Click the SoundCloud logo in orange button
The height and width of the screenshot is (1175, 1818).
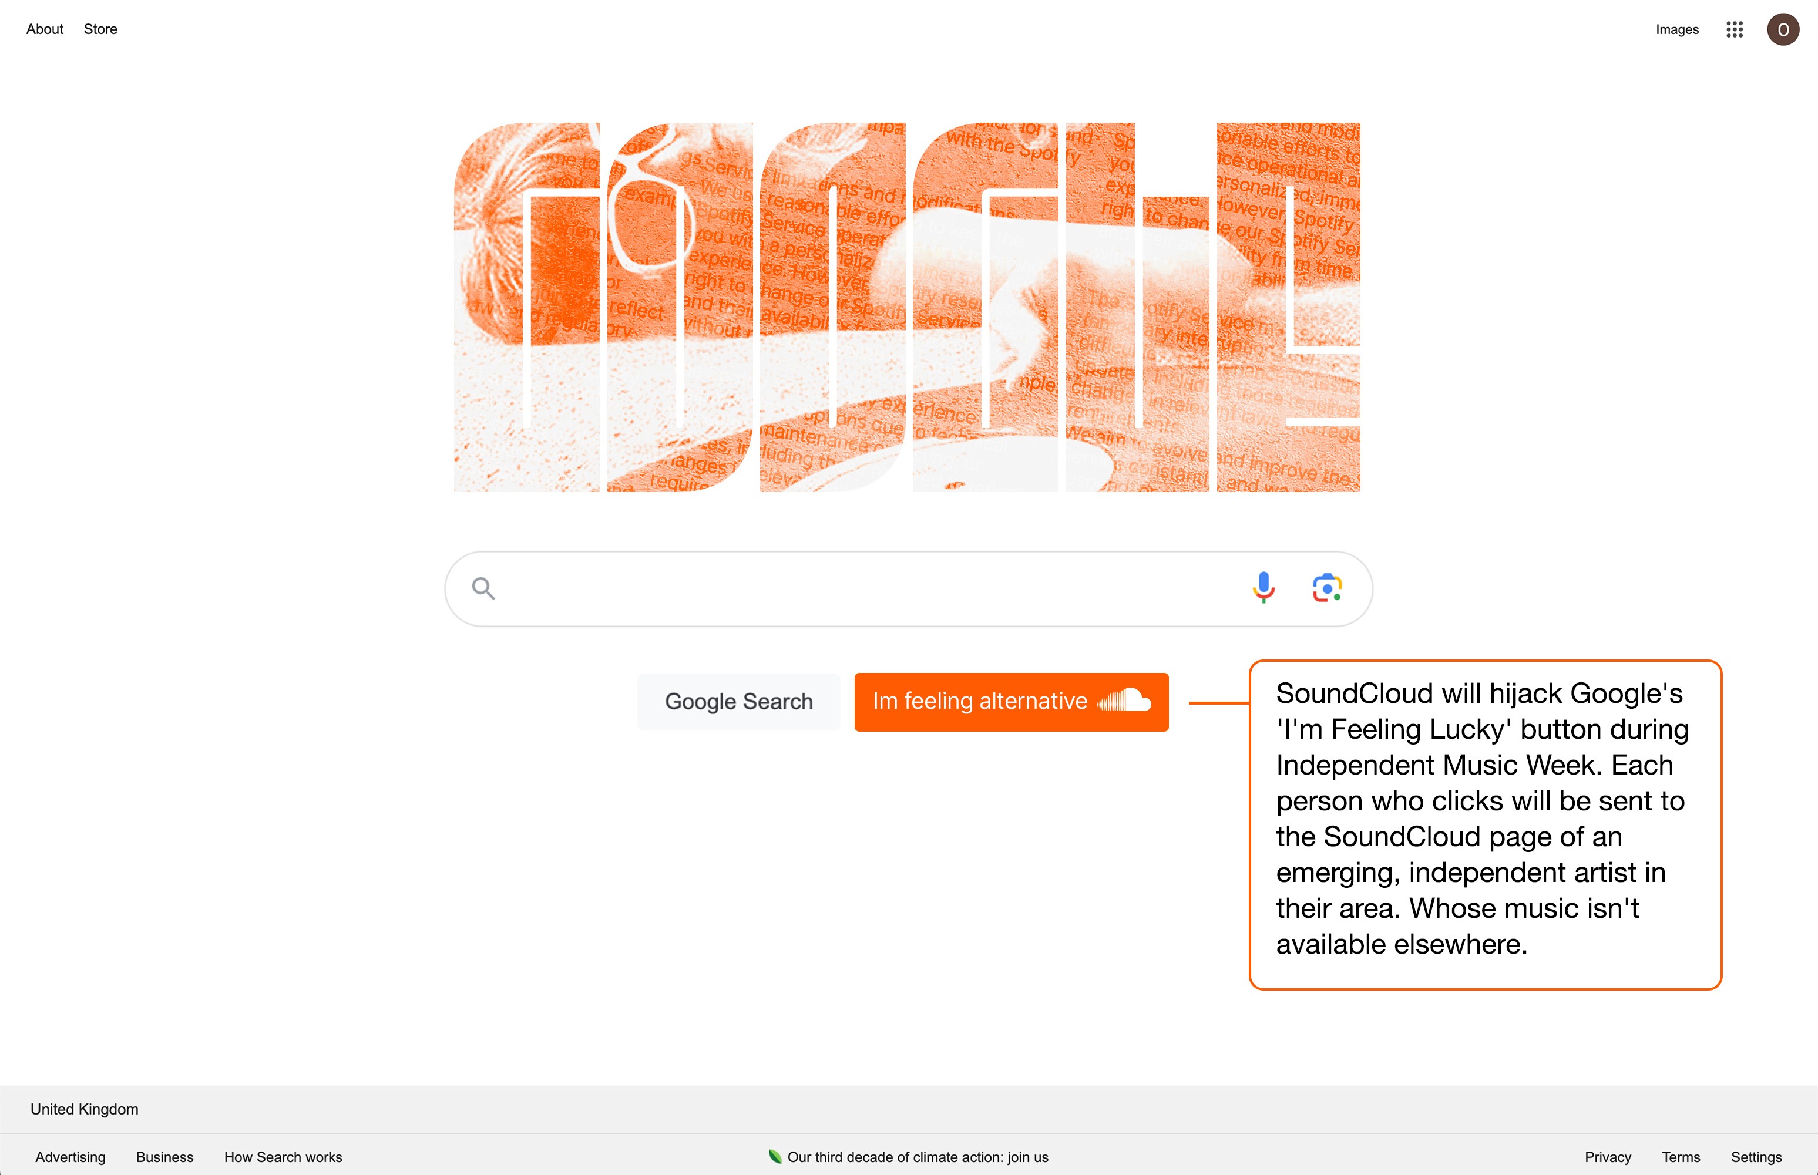(x=1124, y=700)
